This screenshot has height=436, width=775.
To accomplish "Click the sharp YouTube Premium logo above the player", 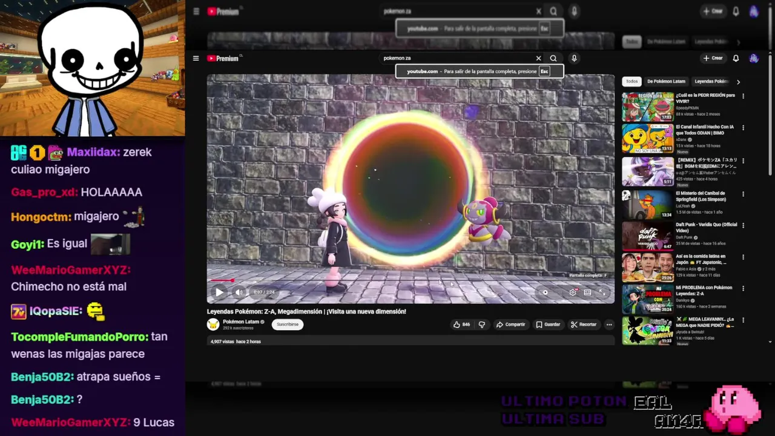I will pos(223,58).
